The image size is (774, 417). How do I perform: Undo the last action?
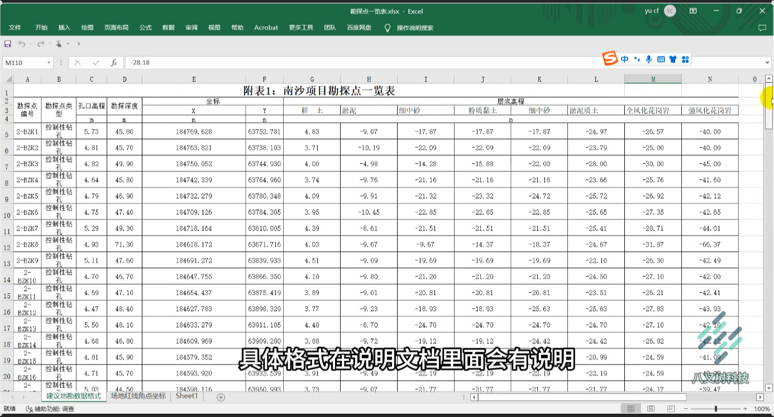click(x=21, y=44)
